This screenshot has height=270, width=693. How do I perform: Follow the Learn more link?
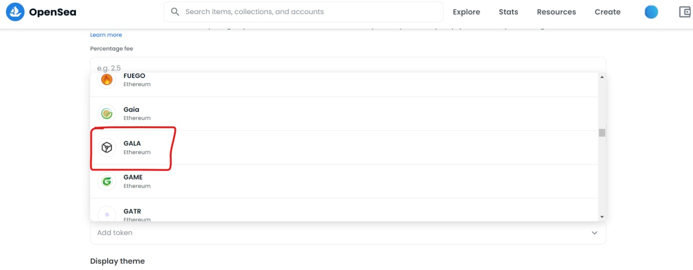106,35
